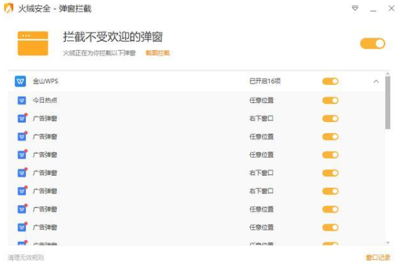This screenshot has height=264, width=401.
Task: Select the 金山WPS group row label
Action: 45,82
